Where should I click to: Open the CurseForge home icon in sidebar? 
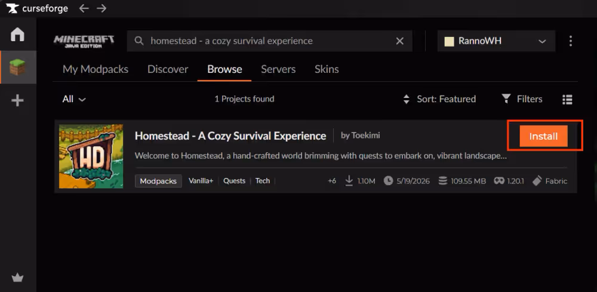pos(17,34)
